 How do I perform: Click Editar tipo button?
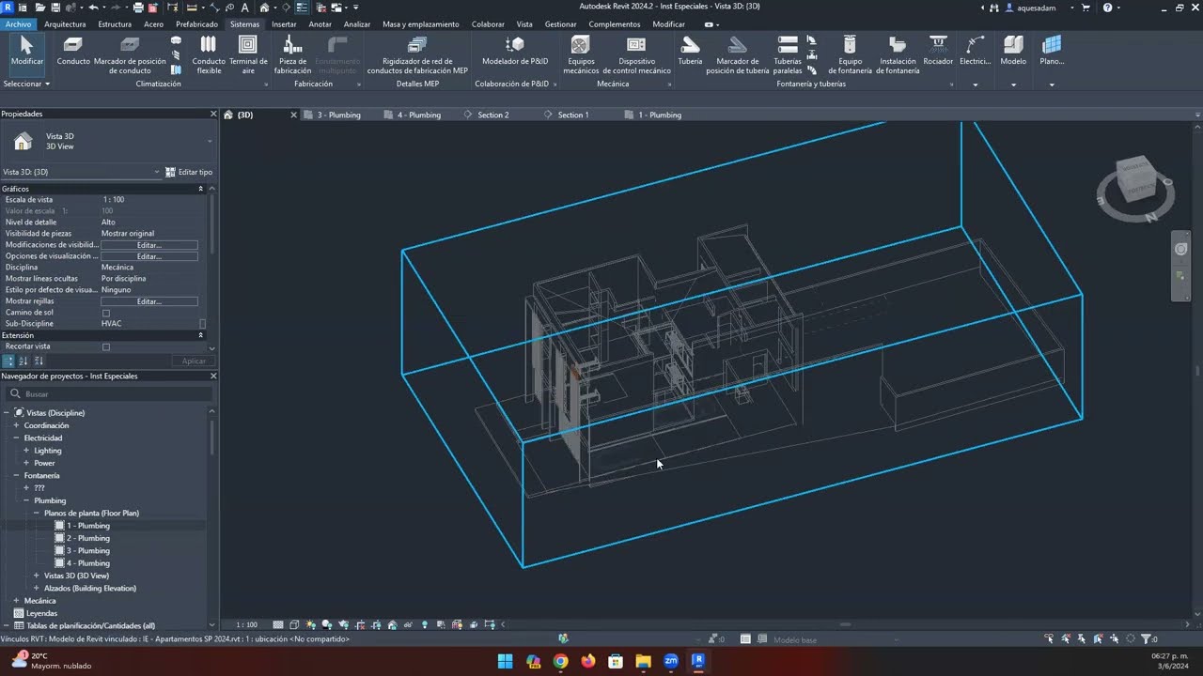[x=189, y=172]
